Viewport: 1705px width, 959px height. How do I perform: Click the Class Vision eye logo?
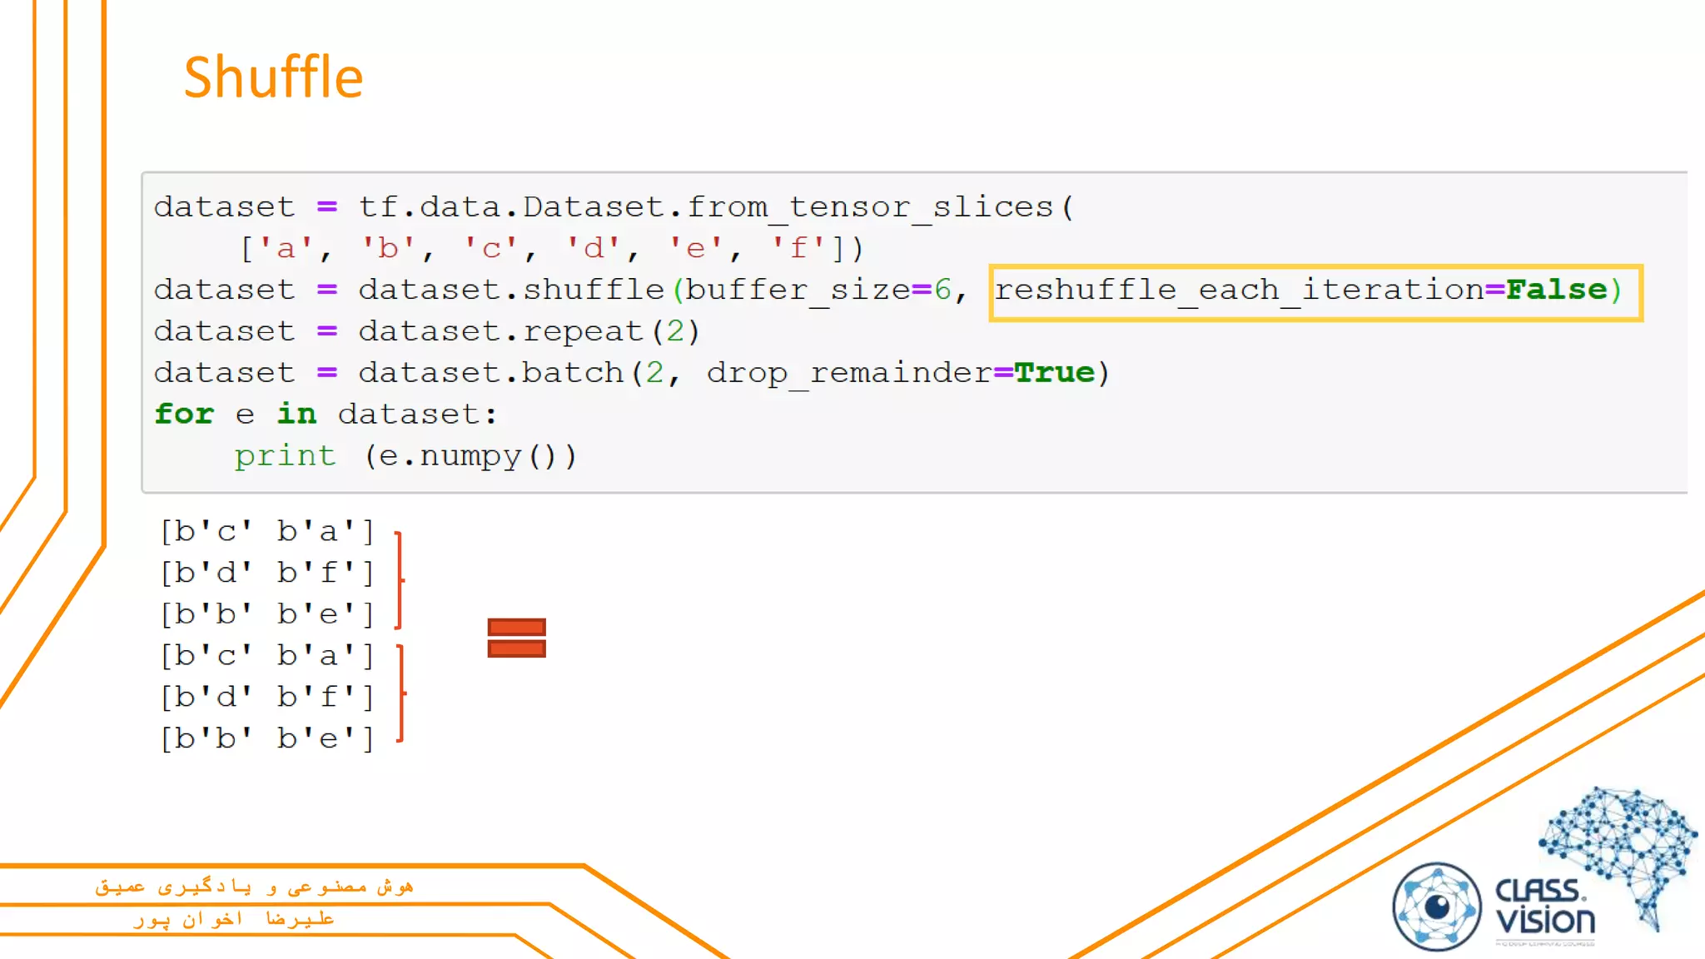click(1436, 907)
